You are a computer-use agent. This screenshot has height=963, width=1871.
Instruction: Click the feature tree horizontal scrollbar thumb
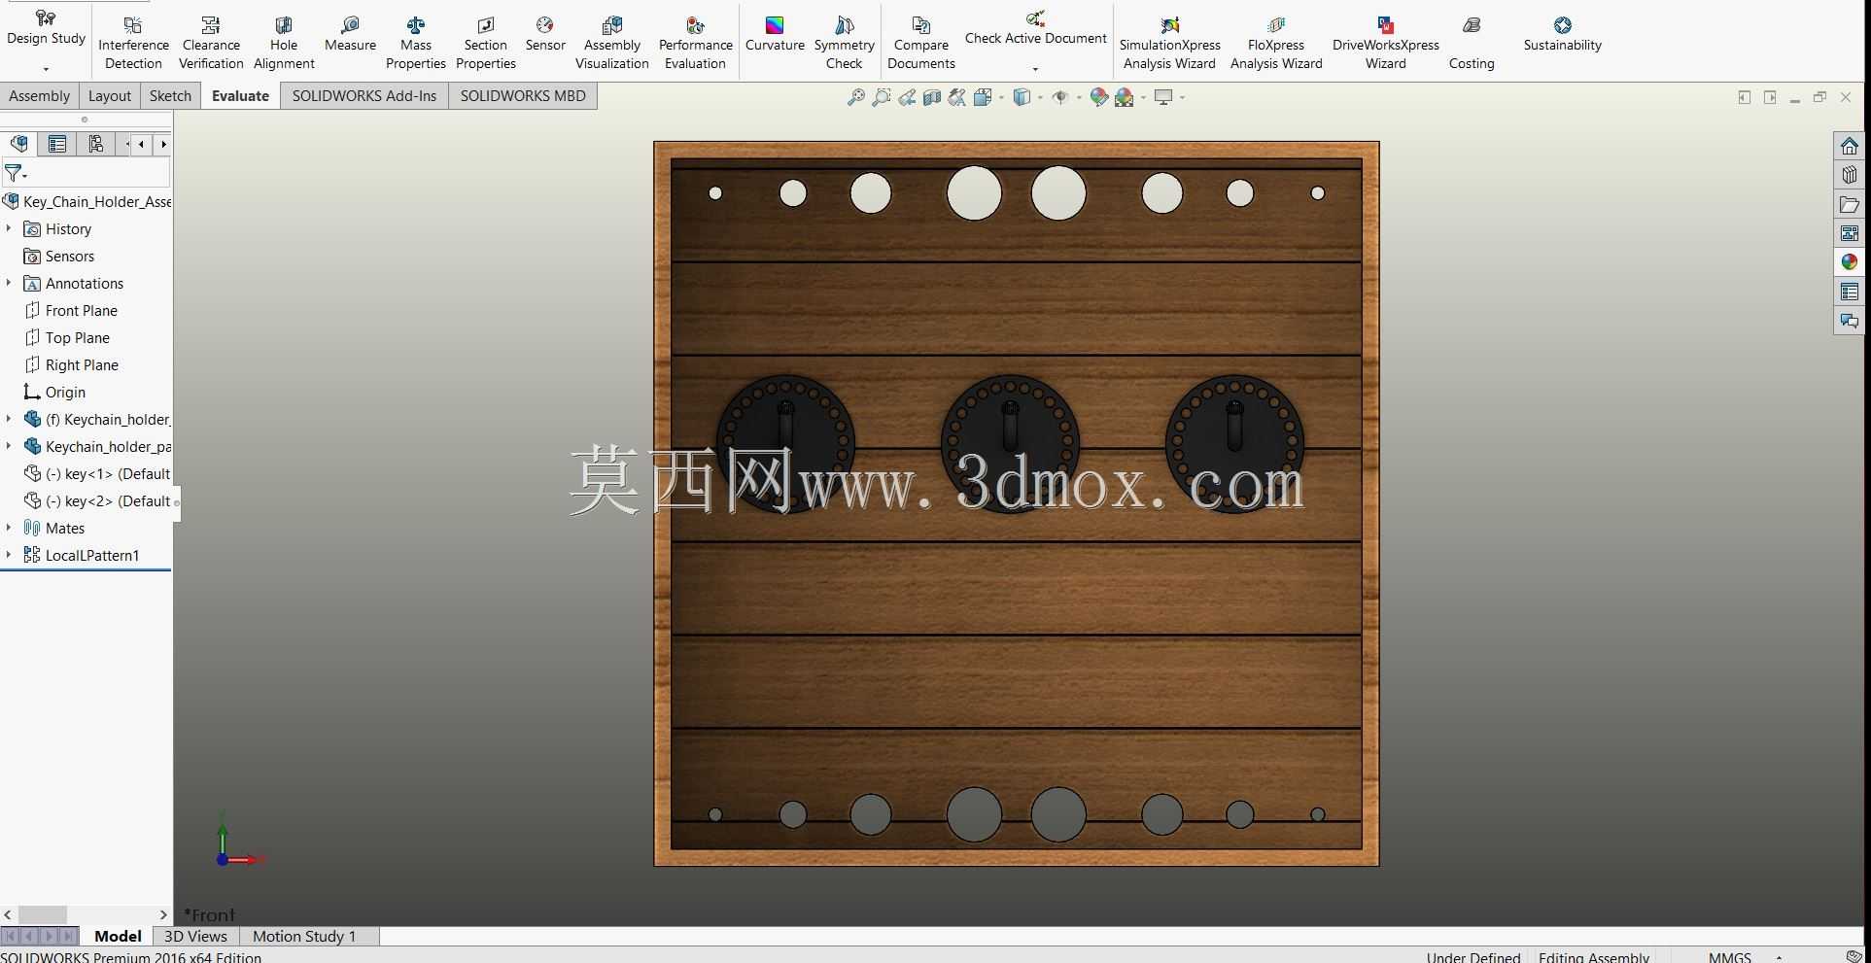[42, 914]
